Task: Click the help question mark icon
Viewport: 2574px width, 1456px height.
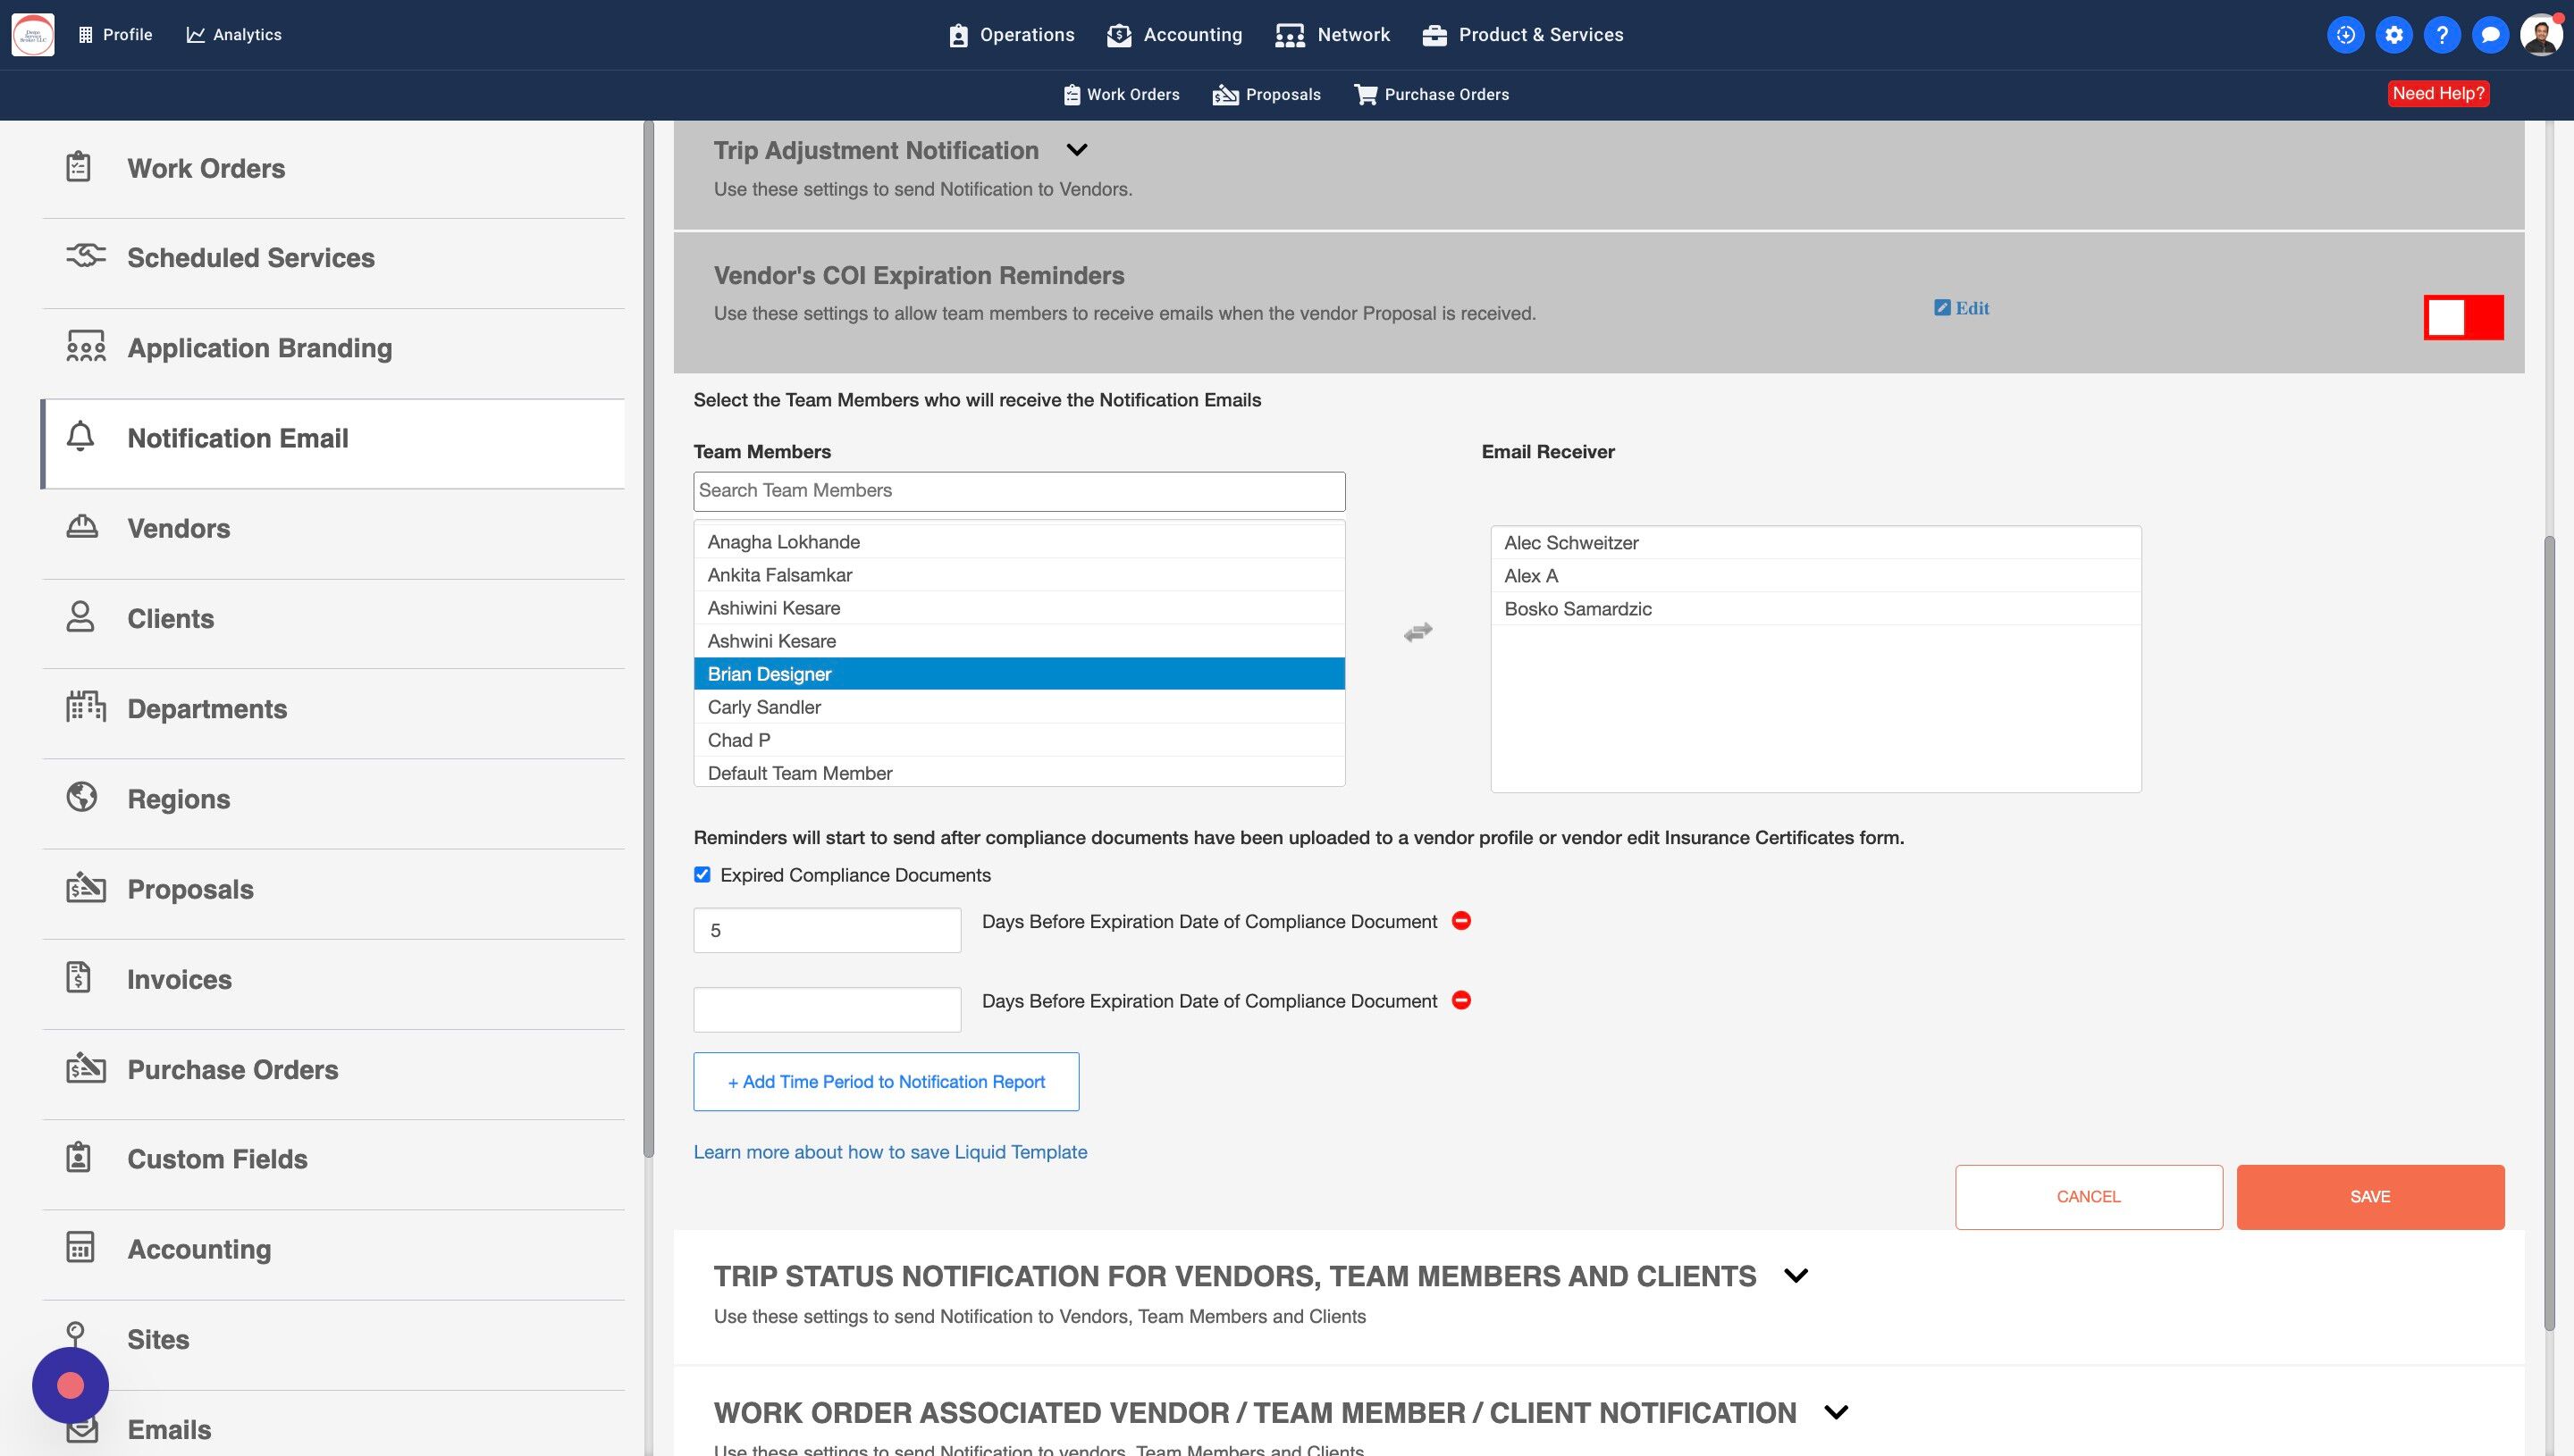Action: [2441, 35]
